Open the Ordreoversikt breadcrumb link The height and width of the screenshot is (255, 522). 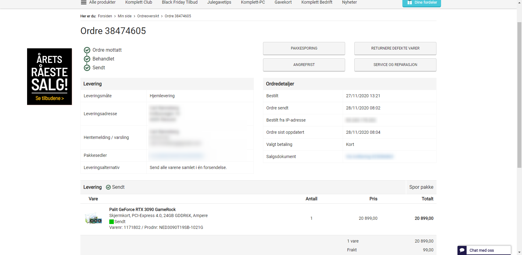[x=148, y=16]
